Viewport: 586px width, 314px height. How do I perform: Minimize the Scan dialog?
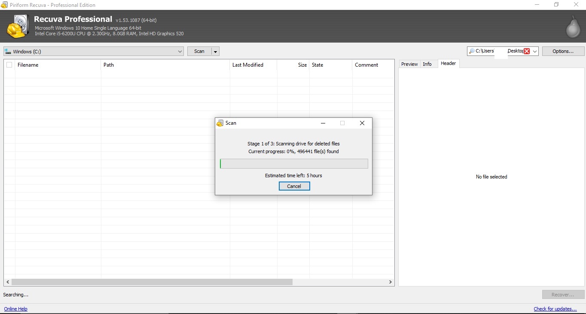pos(323,123)
